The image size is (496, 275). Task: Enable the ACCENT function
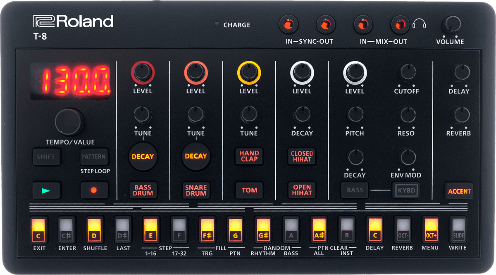tap(458, 191)
